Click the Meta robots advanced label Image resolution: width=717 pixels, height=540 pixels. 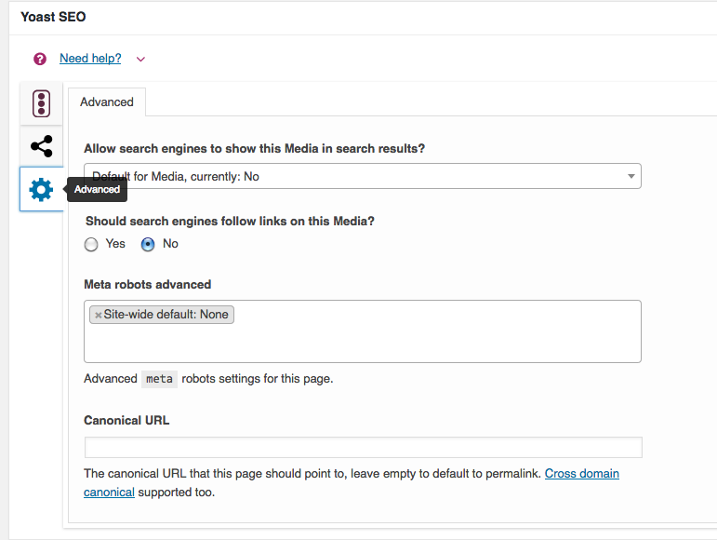[x=147, y=285]
